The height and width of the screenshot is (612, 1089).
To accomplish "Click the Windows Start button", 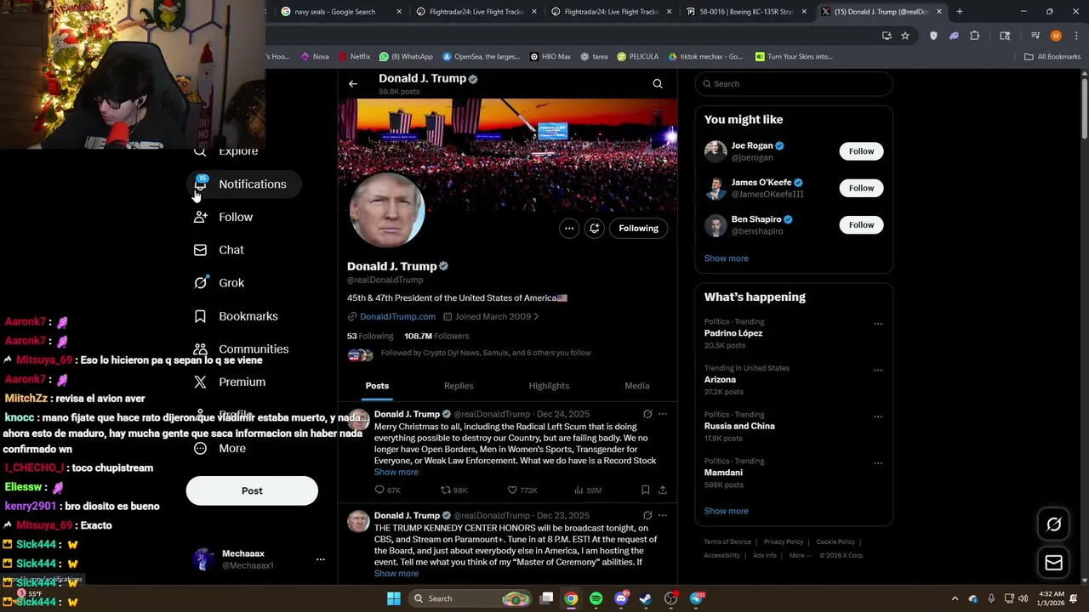I will 394,598.
